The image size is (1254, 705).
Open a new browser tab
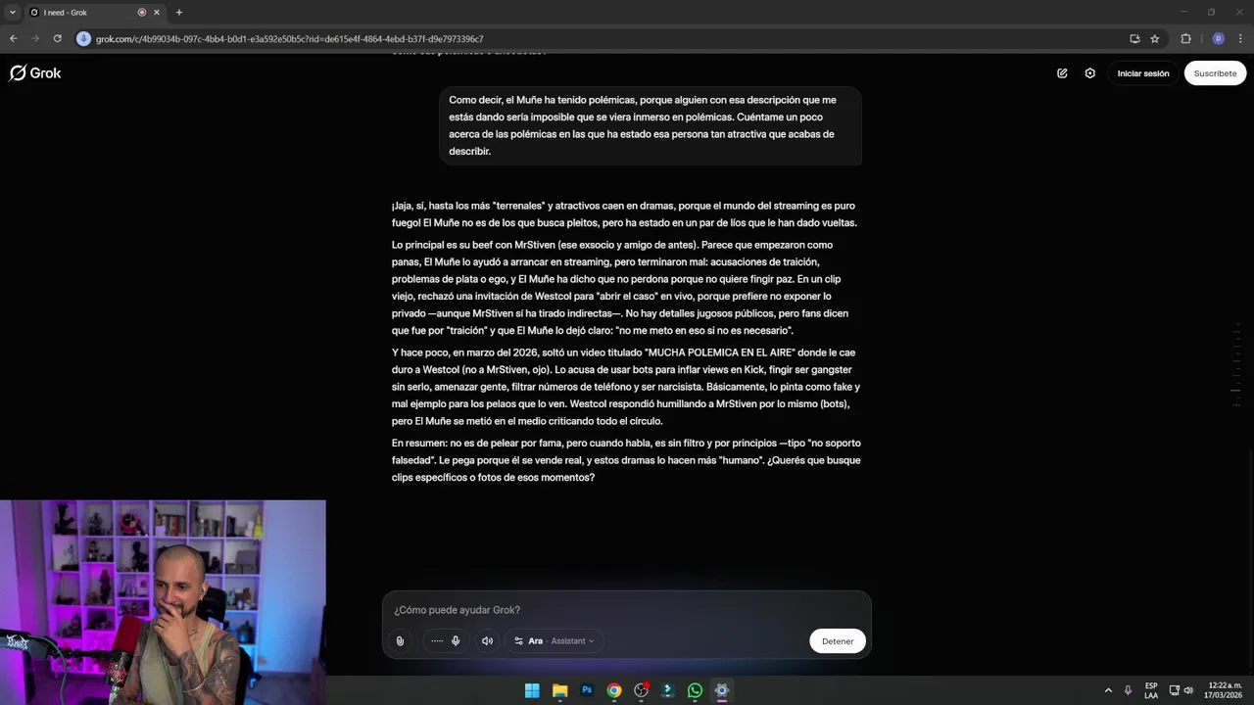point(178,13)
